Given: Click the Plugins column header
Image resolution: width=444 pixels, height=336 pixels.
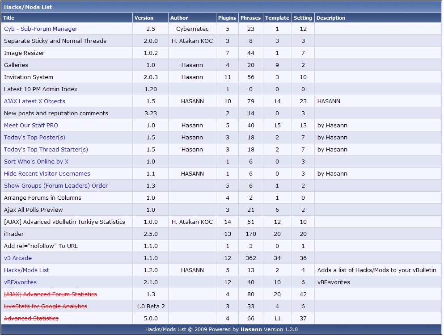Looking at the screenshot, I should tap(227, 18).
